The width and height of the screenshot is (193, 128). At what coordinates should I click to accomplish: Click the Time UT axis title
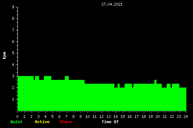click(x=110, y=122)
